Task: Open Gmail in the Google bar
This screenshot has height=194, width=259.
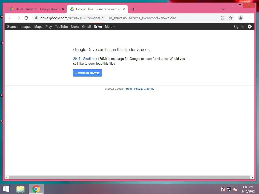Action: tap(86, 27)
